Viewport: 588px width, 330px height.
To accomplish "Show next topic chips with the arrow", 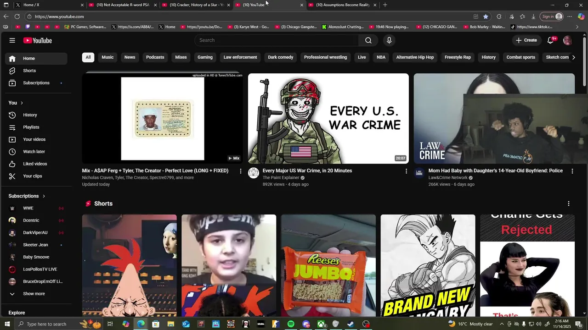I will (x=573, y=57).
